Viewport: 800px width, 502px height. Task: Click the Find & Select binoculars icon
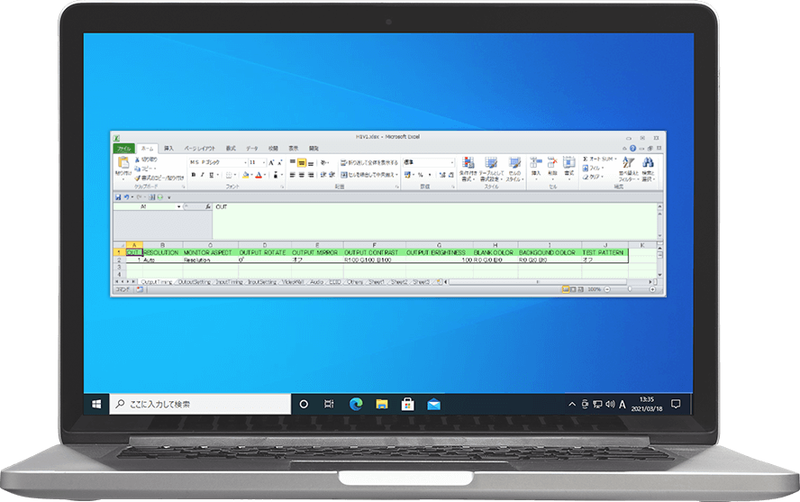pos(648,163)
